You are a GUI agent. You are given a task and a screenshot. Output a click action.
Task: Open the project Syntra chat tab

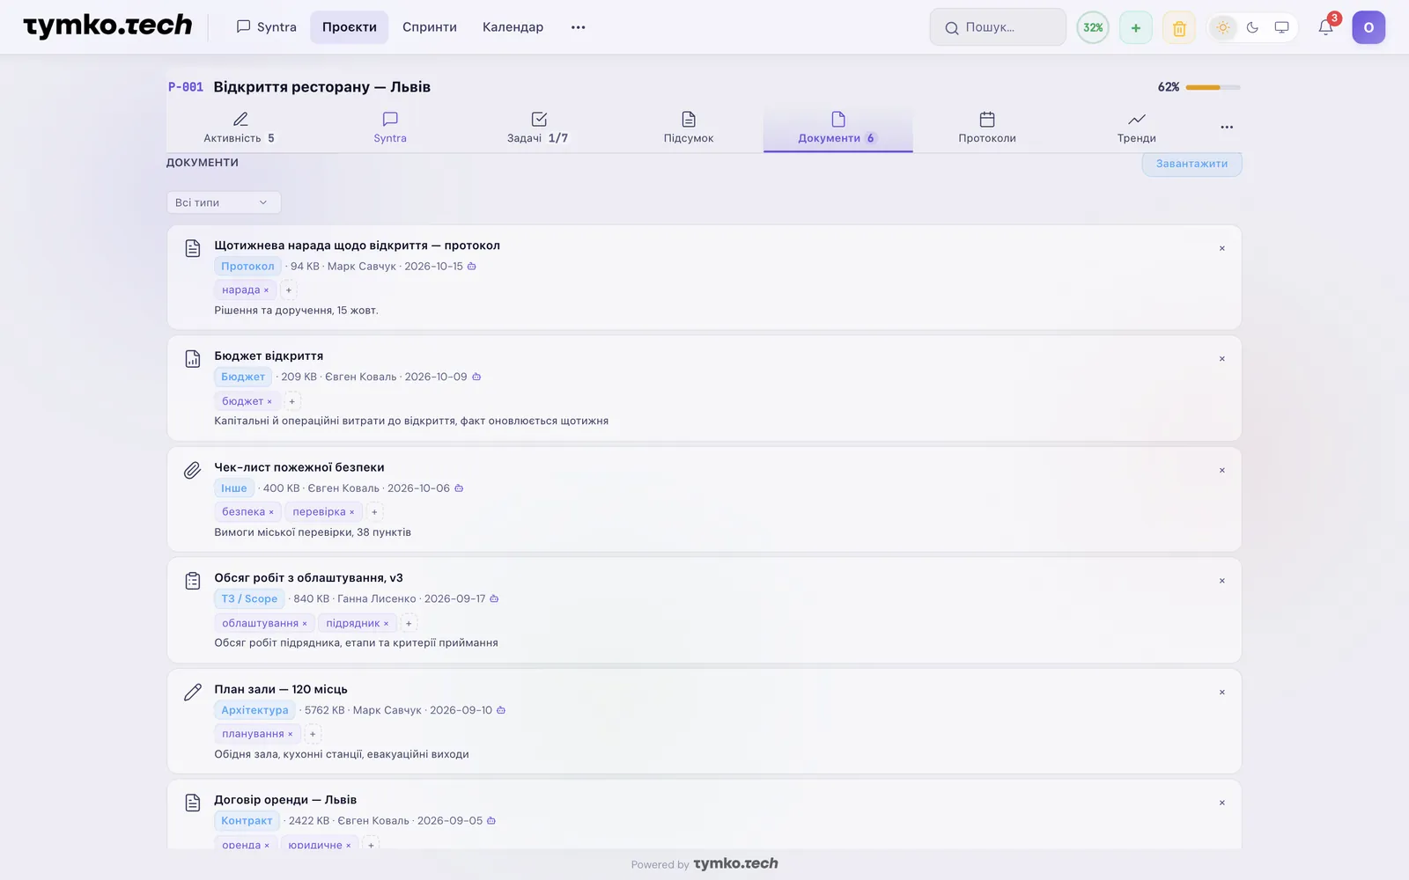[x=390, y=128]
